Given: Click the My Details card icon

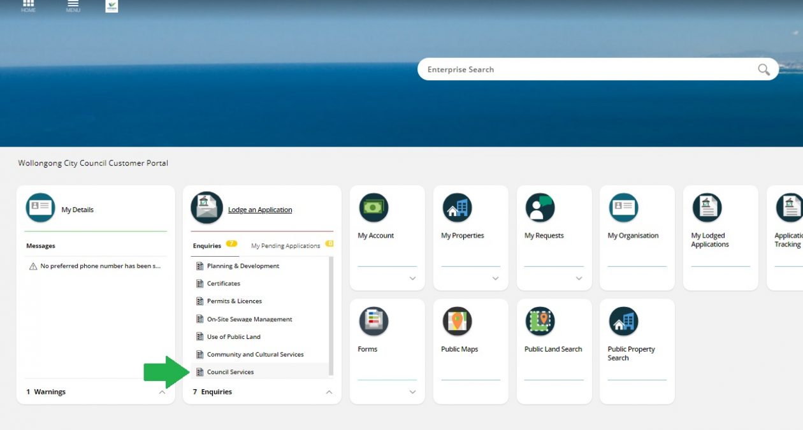Looking at the screenshot, I should coord(40,208).
